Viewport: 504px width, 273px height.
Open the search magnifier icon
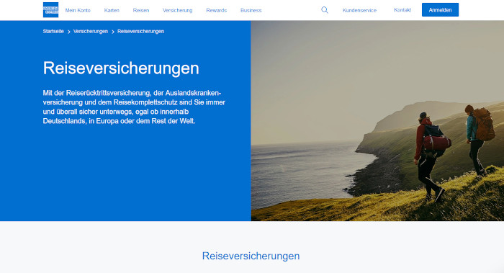[325, 10]
